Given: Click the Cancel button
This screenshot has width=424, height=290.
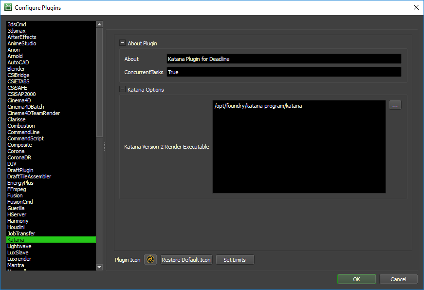Looking at the screenshot, I should 398,279.
